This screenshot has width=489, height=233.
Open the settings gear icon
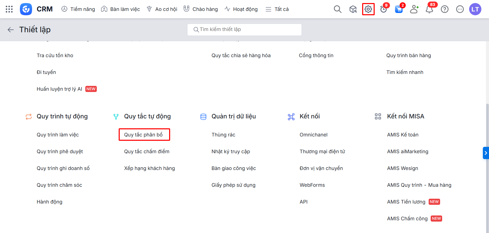pyautogui.click(x=368, y=9)
